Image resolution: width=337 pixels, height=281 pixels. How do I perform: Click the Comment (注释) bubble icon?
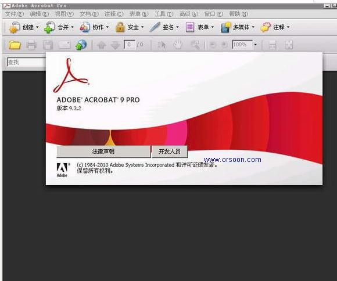pos(266,27)
